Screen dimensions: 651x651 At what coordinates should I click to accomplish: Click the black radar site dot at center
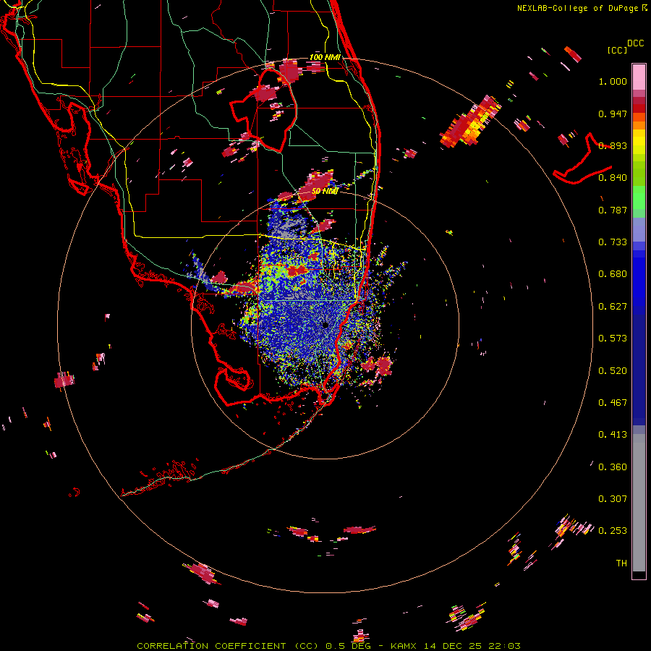325,325
